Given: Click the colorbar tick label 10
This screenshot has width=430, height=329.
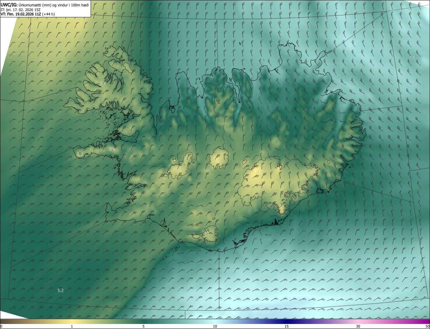Looking at the screenshot, I should (215, 326).
